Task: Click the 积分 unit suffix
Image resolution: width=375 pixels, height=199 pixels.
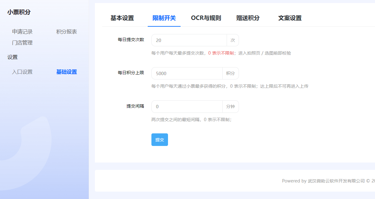Action: pos(231,73)
